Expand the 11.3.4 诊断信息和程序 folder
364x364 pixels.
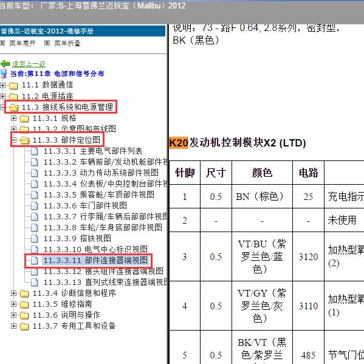point(14,293)
